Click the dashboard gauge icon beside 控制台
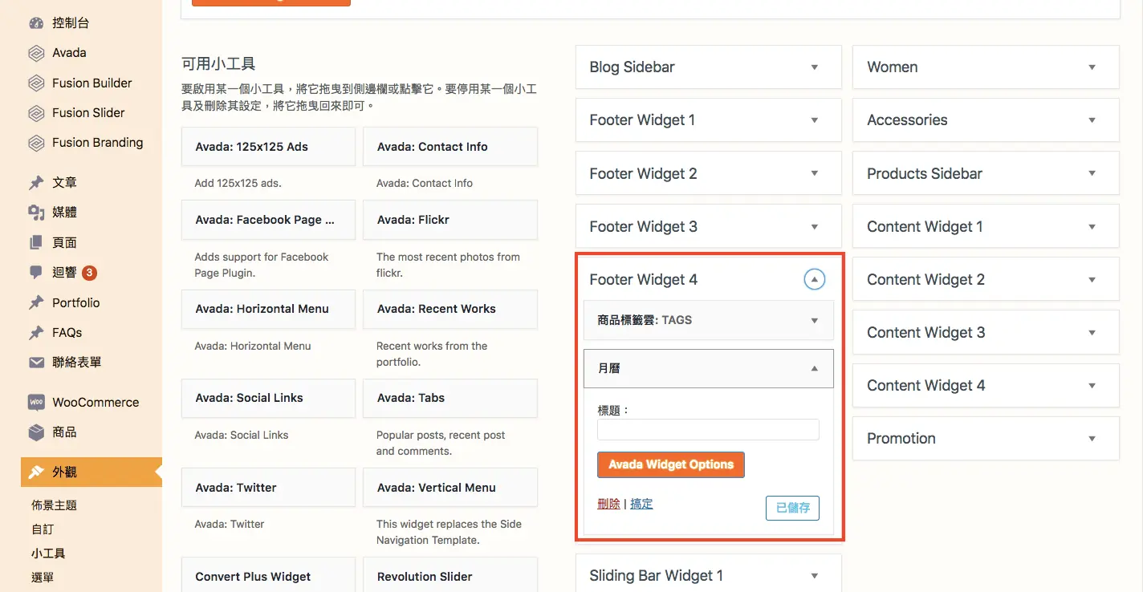 click(x=36, y=23)
